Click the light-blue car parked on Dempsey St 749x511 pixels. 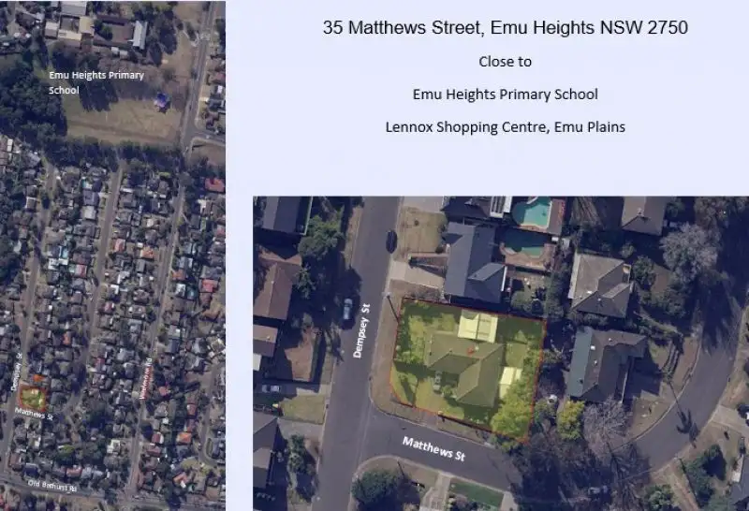click(x=347, y=309)
